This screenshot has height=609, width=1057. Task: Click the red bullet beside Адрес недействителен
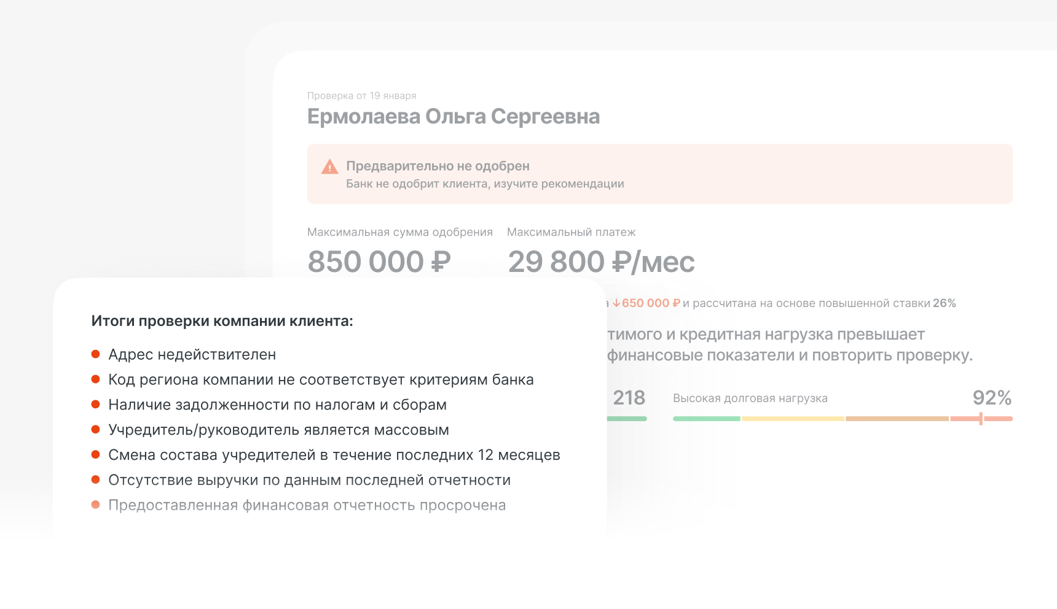pyautogui.click(x=95, y=354)
